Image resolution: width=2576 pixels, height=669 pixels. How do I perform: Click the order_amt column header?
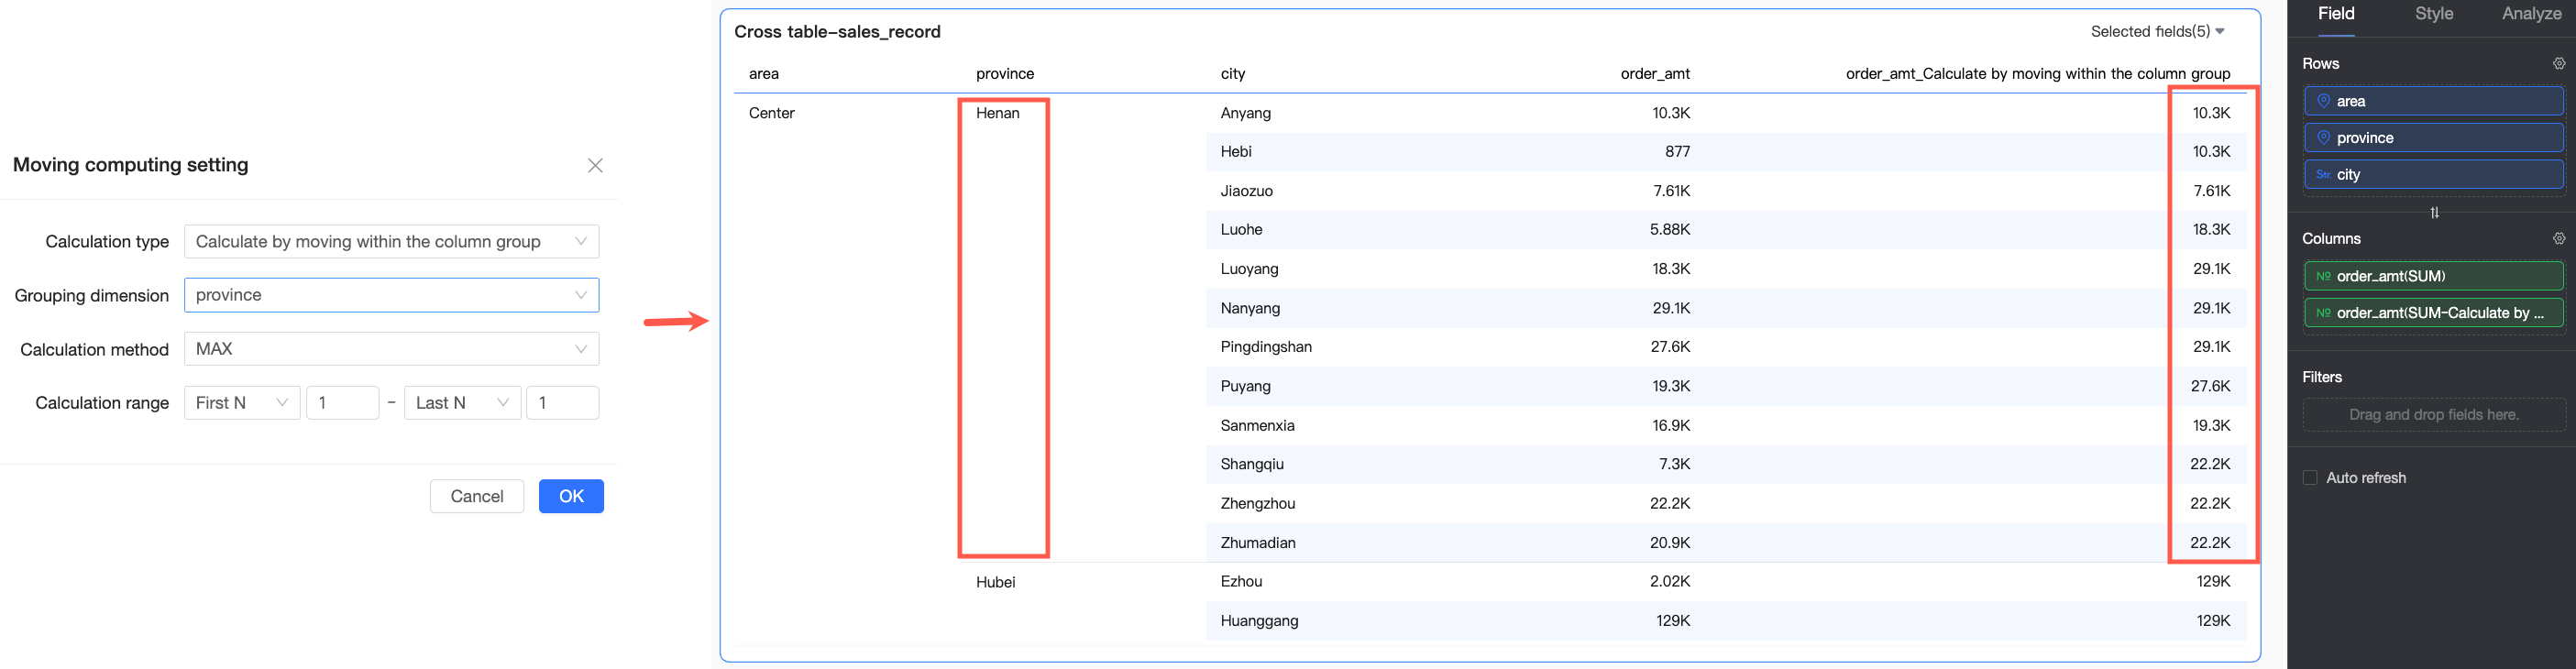tap(1655, 74)
